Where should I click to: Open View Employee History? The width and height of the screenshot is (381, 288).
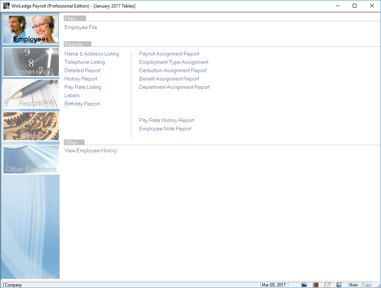click(91, 151)
